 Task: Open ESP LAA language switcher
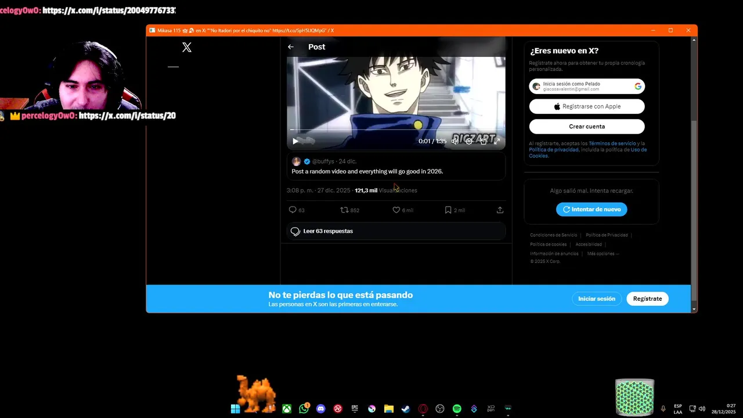[x=678, y=409]
